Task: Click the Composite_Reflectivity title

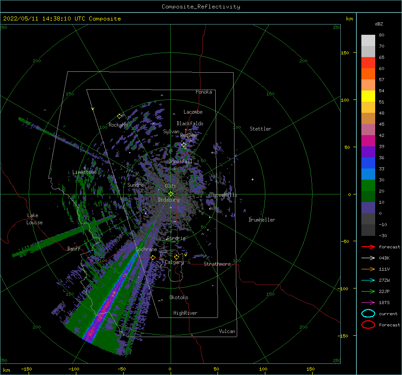Action: [201, 7]
